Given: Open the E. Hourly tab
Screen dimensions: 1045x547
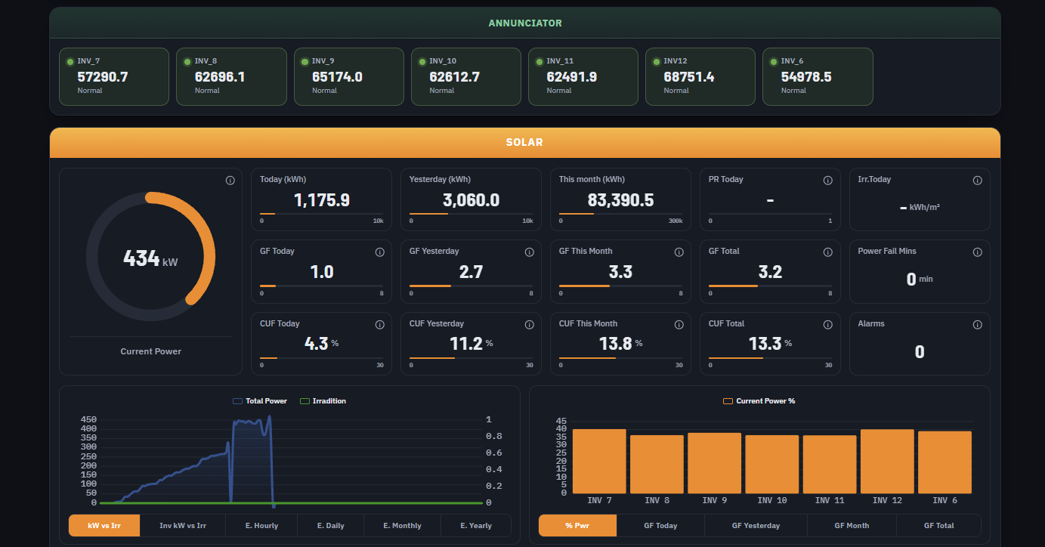Looking at the screenshot, I should (261, 526).
